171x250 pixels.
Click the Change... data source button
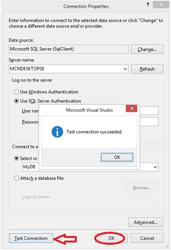click(x=147, y=49)
